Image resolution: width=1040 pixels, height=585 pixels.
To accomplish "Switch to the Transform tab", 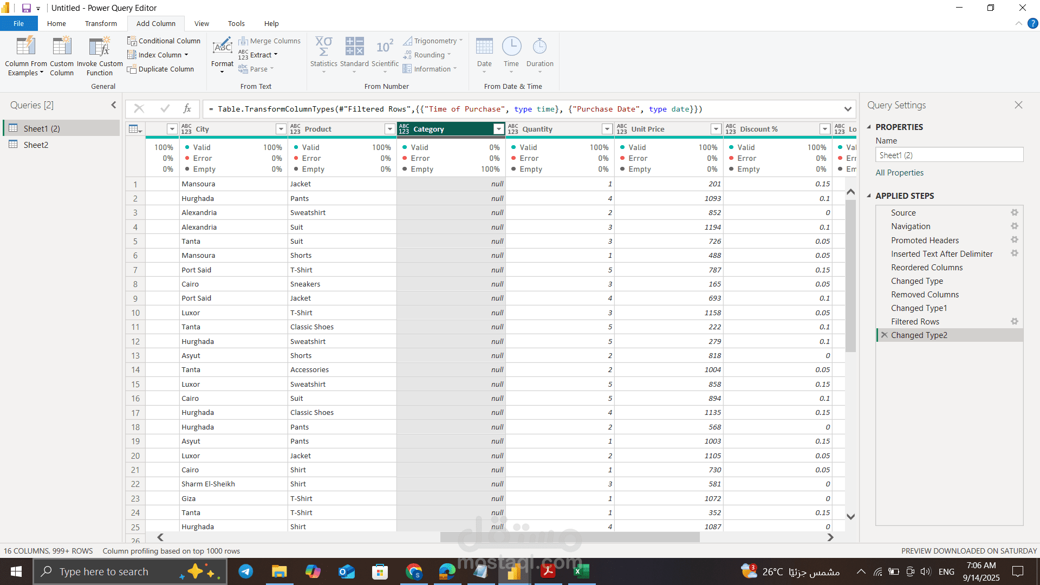I will tap(101, 24).
